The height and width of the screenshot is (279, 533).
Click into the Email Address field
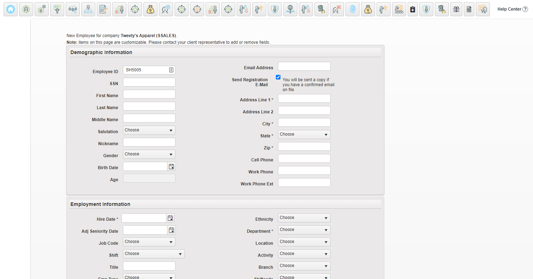[x=304, y=66]
